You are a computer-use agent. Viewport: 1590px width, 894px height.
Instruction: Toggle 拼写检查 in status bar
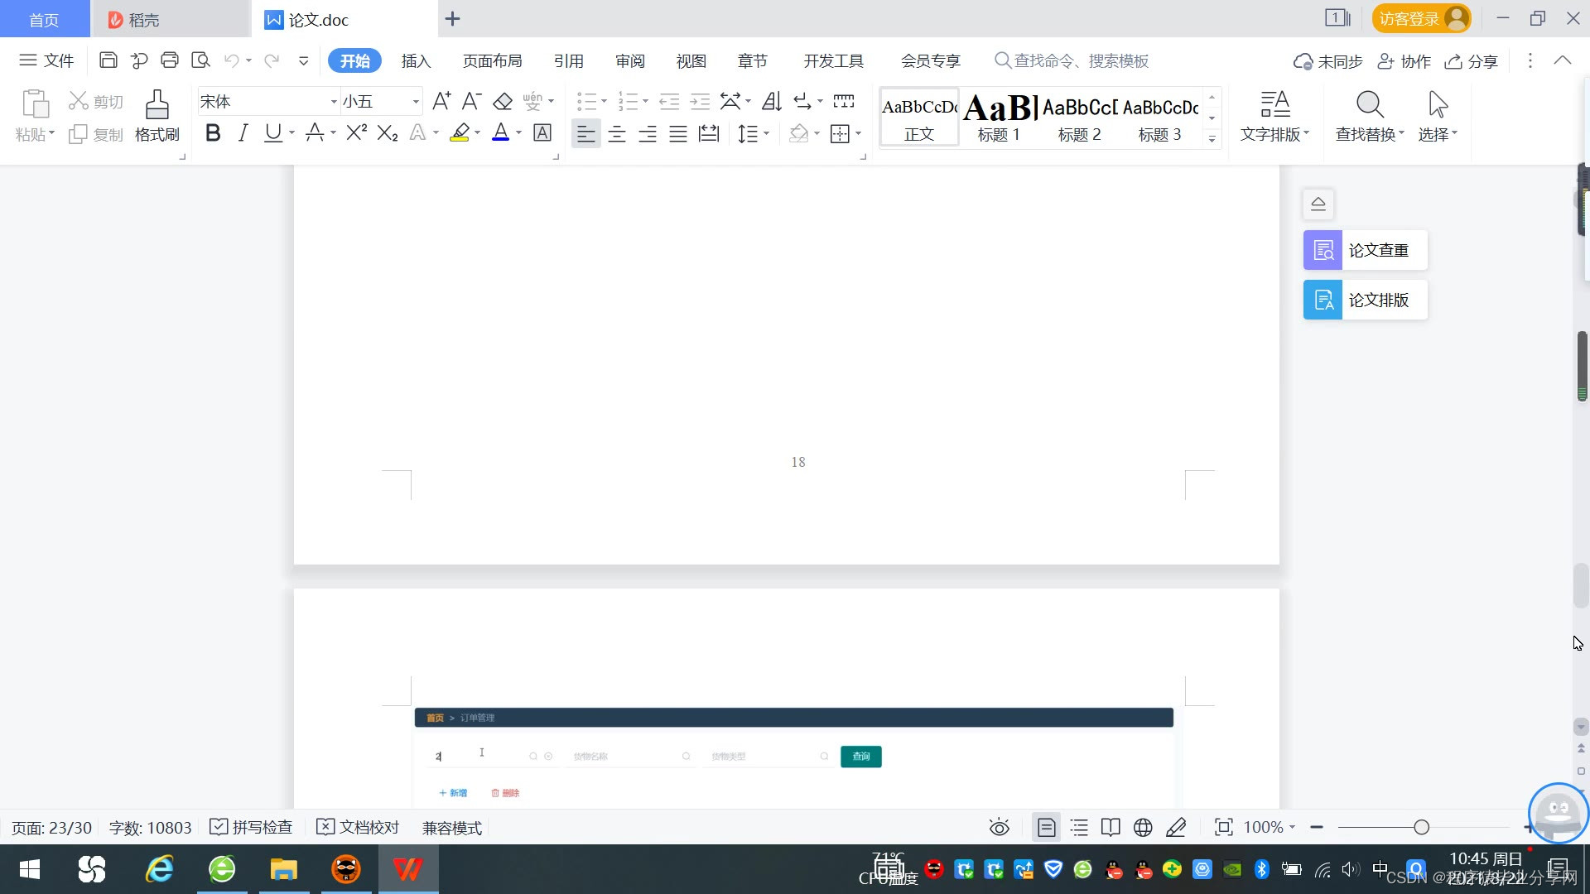pos(252,827)
